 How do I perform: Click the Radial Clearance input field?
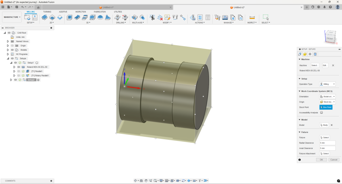(x=327, y=143)
